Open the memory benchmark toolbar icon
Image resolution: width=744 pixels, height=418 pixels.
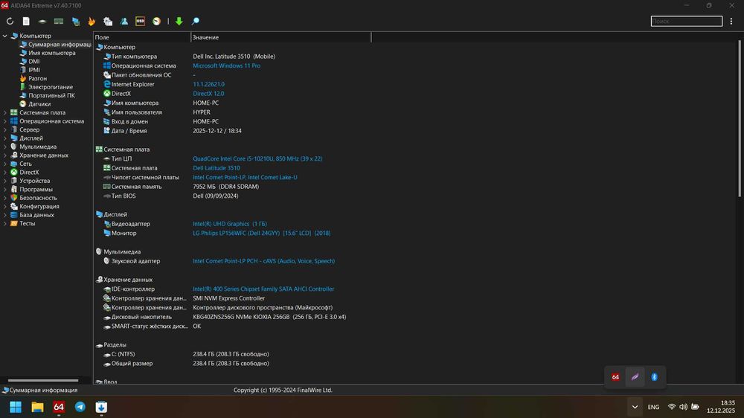(58, 22)
